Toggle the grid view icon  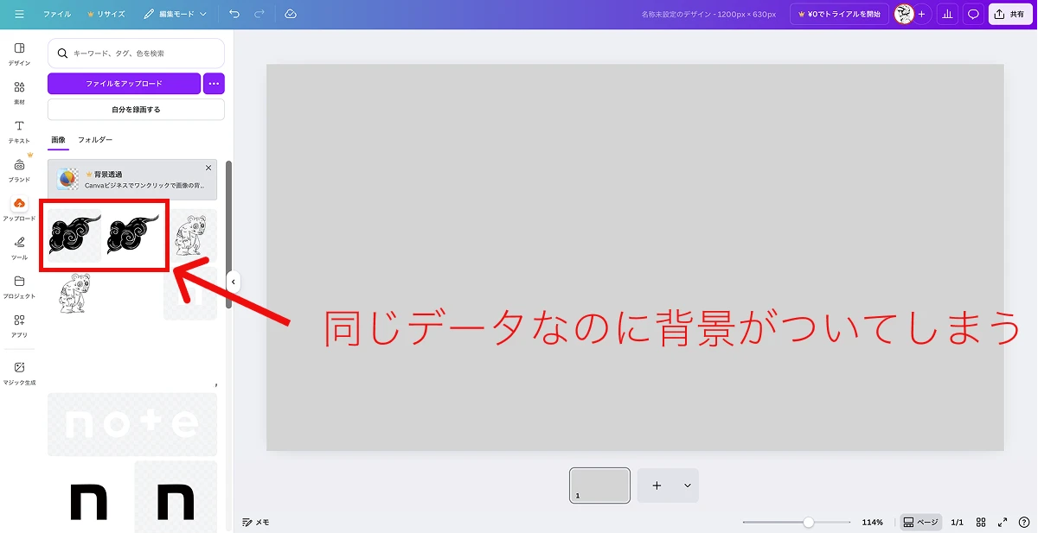click(981, 523)
